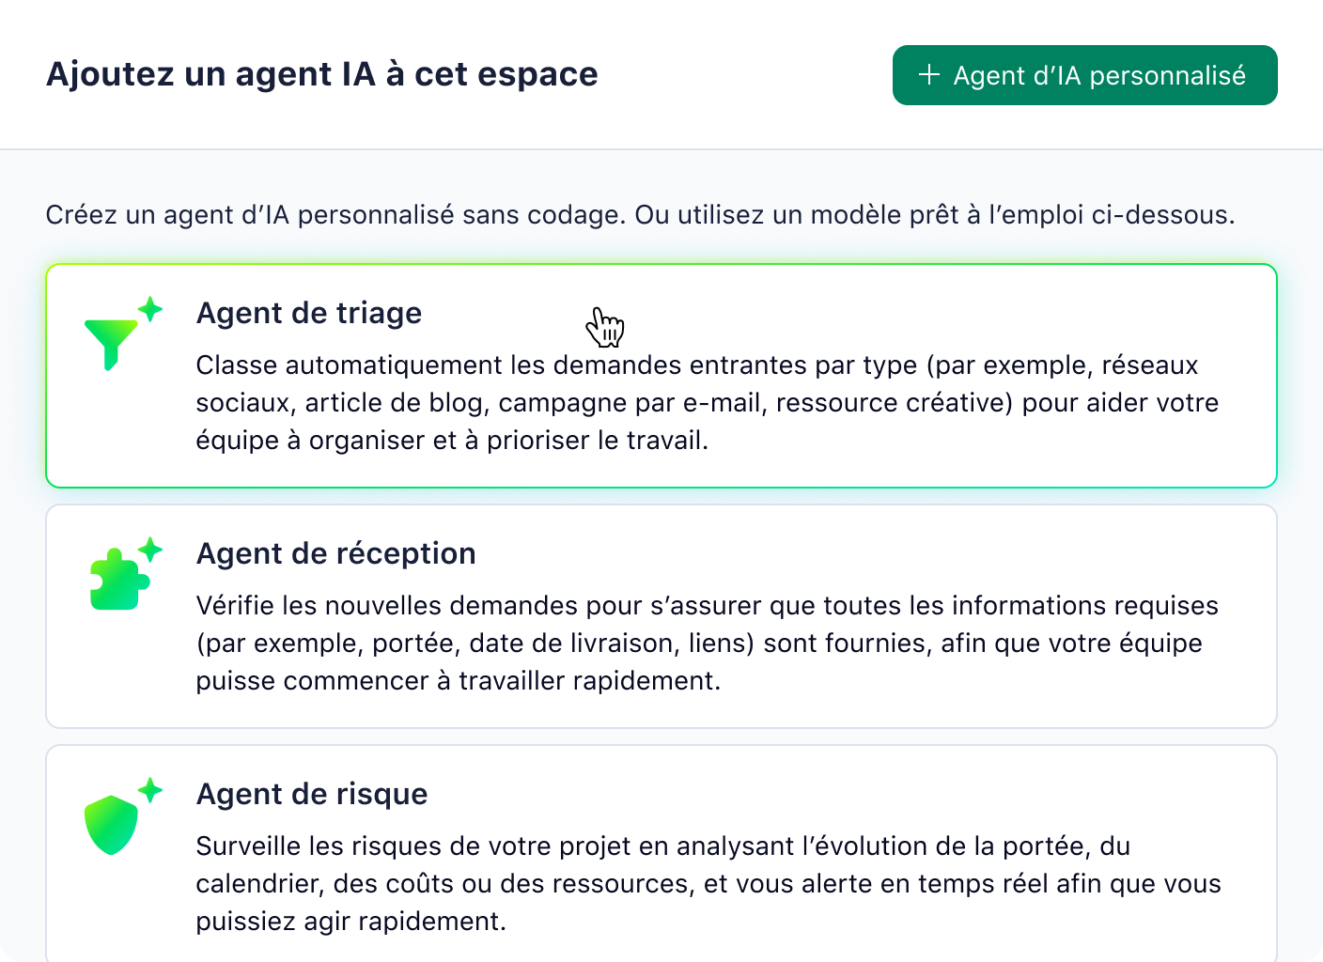
Task: Click the Agent de réception title
Action: tap(335, 553)
